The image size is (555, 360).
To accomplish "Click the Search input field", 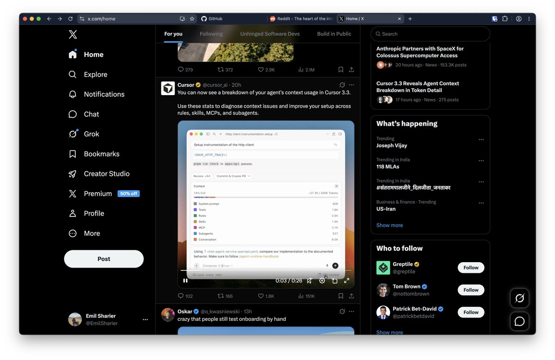I will pyautogui.click(x=430, y=34).
